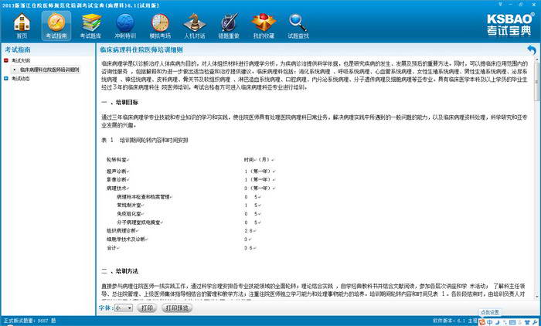Image resolution: width=541 pixels, height=326 pixels.
Task: Click the 合计 total row
Action: [x=113, y=248]
